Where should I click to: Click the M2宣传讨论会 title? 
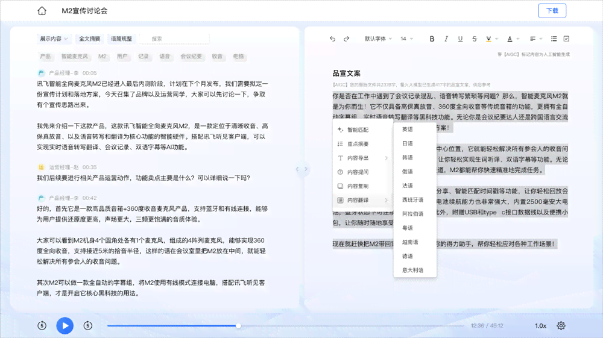point(84,11)
